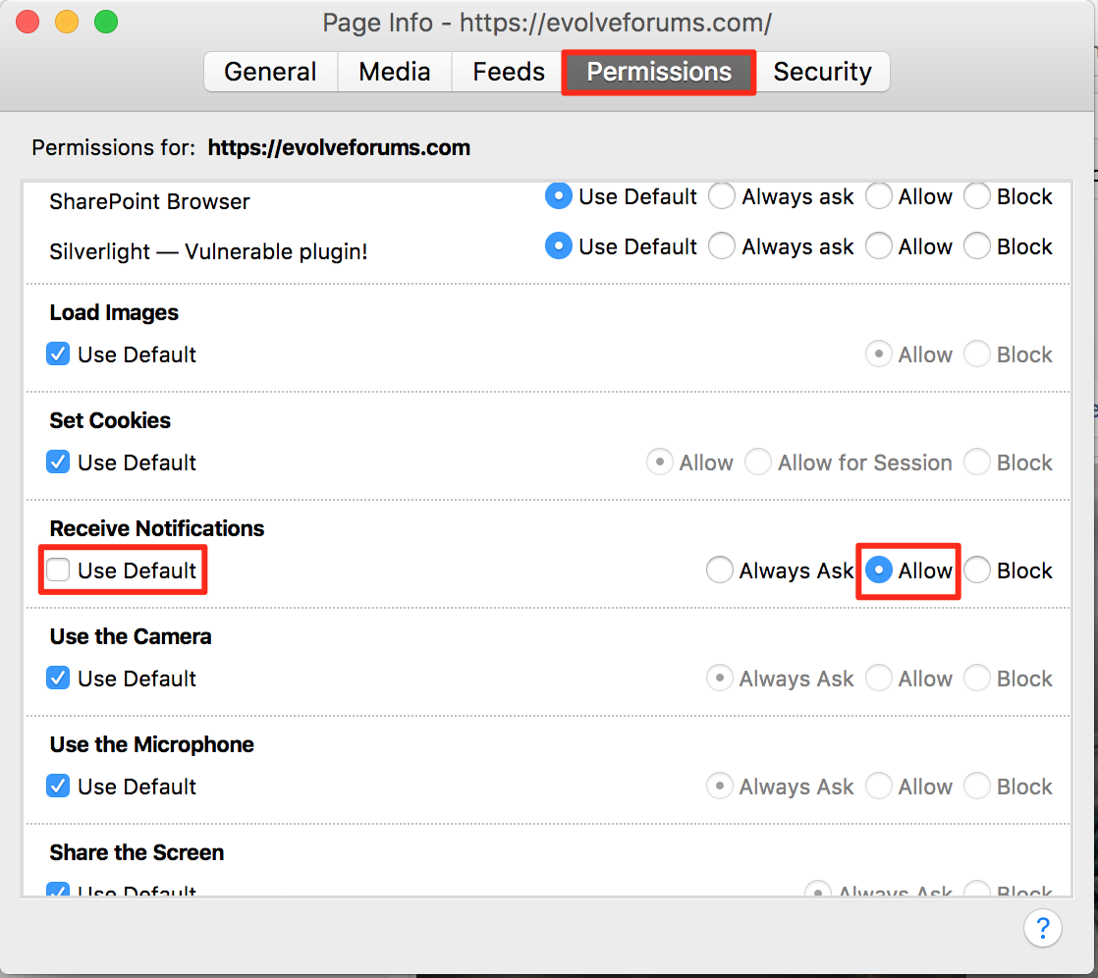Open the Security tab
Image resolution: width=1098 pixels, height=978 pixels.
pos(822,72)
